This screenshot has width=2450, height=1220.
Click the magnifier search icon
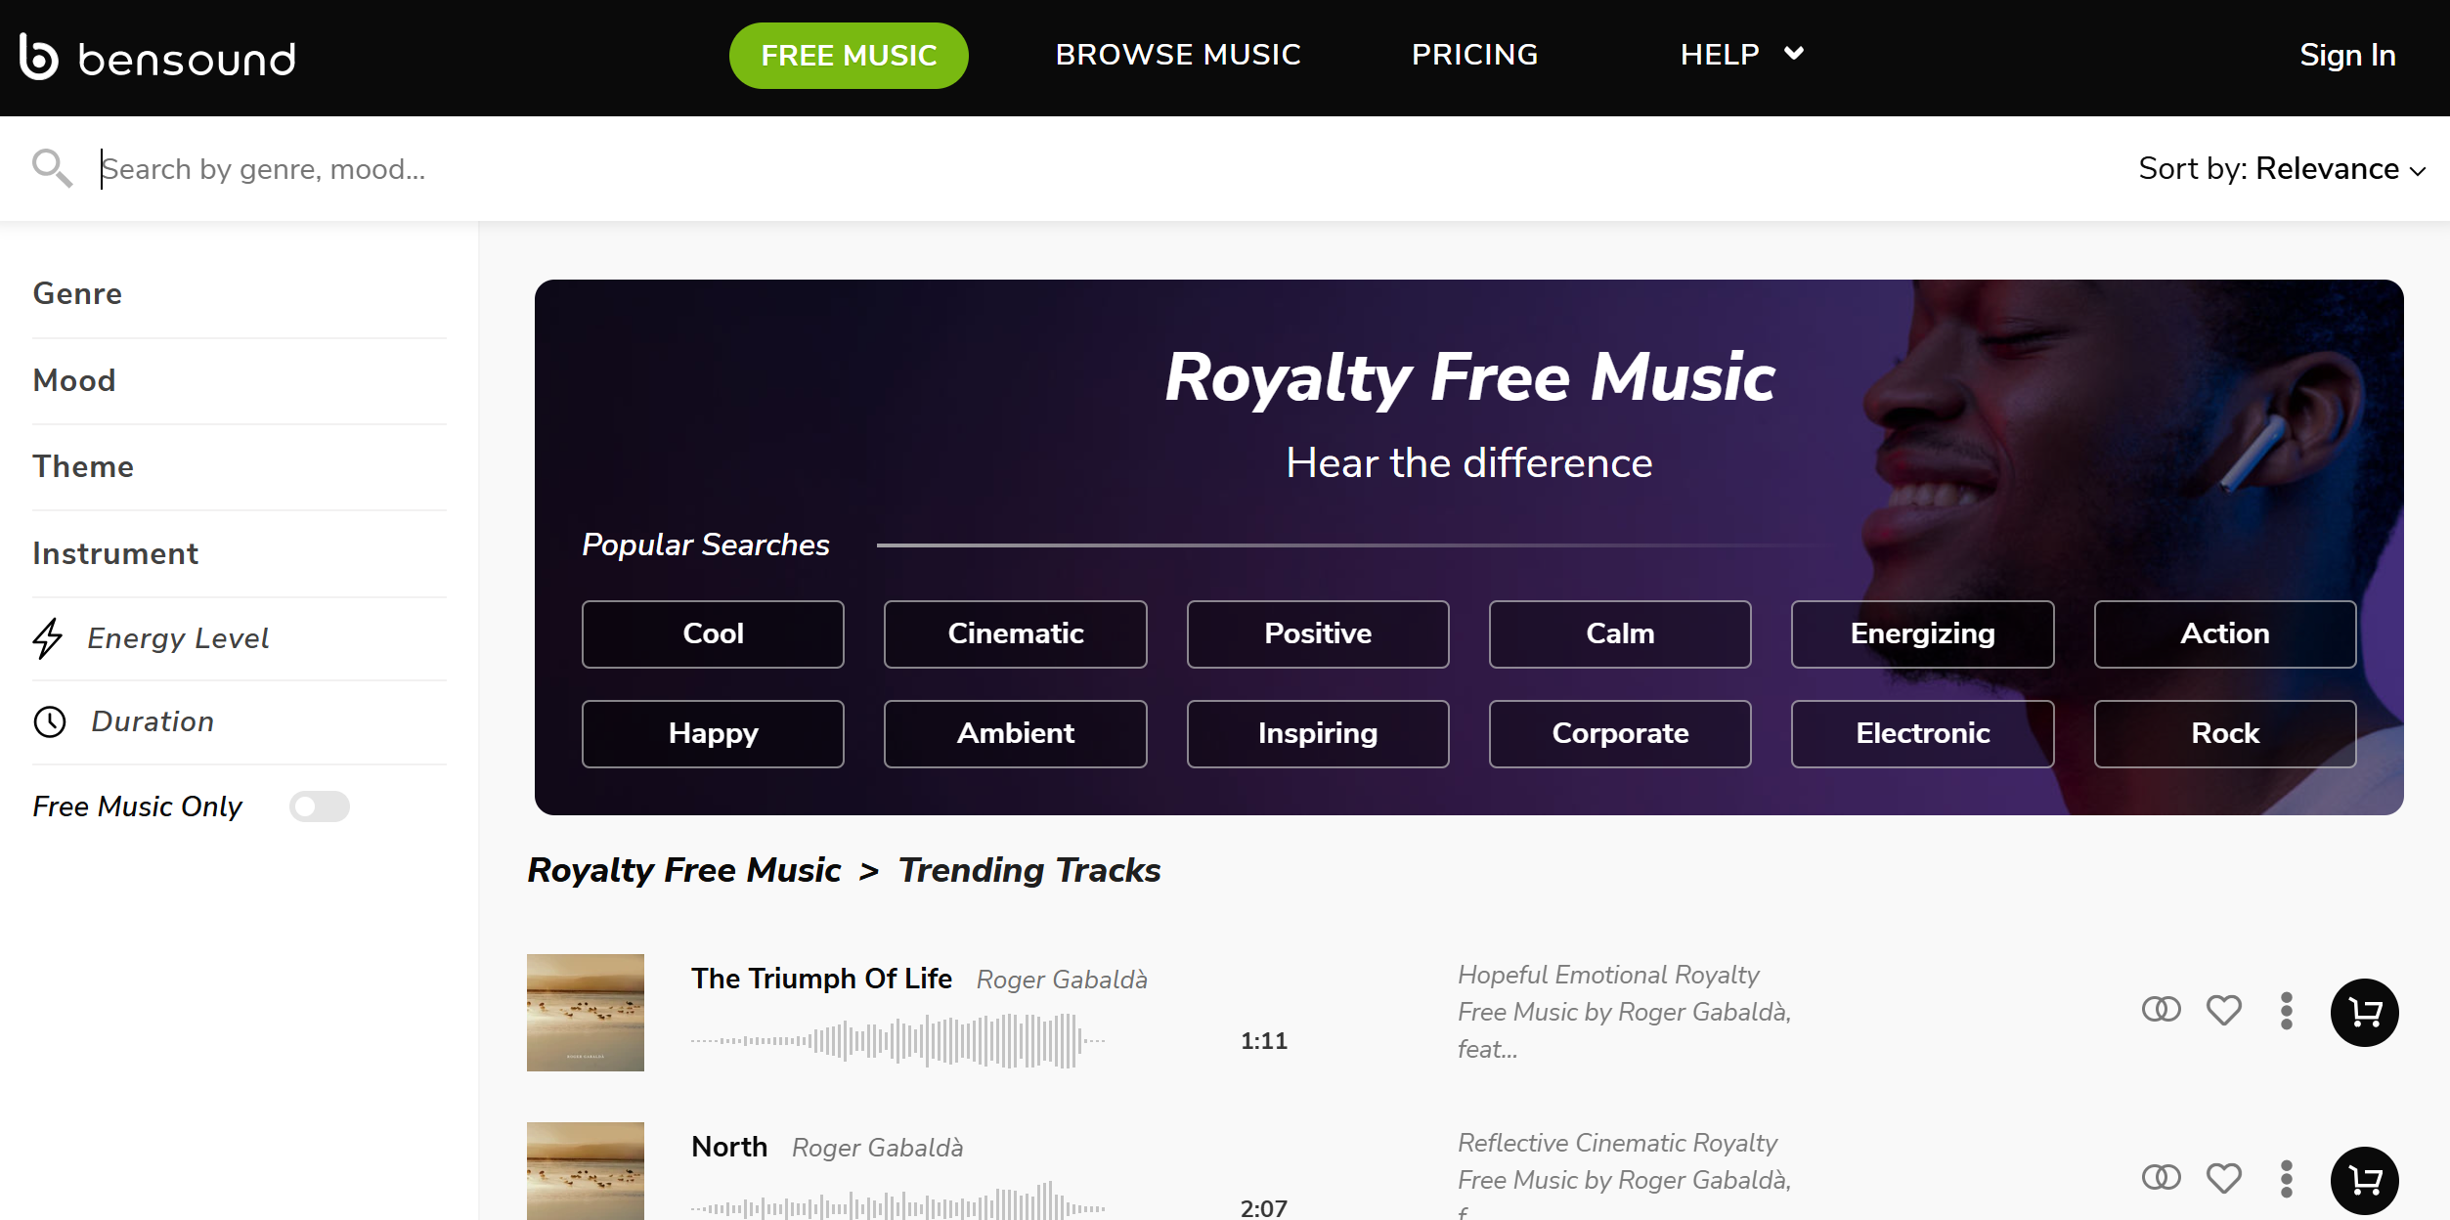52,168
